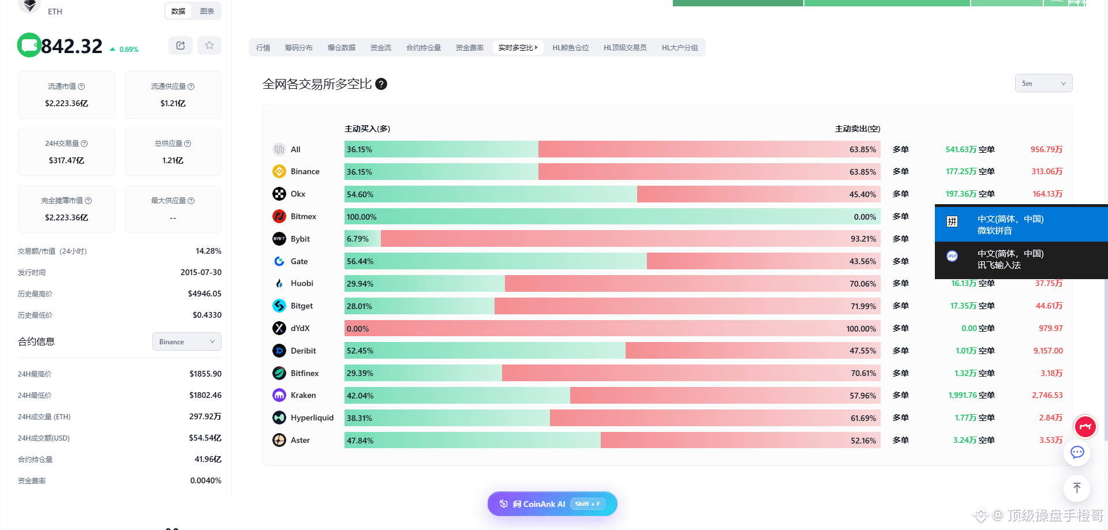Click the back-to-top arrow button

point(1077,488)
